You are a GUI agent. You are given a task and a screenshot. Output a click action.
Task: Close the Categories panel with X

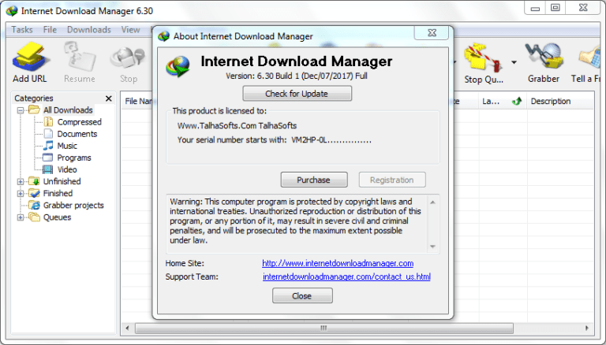(x=109, y=98)
